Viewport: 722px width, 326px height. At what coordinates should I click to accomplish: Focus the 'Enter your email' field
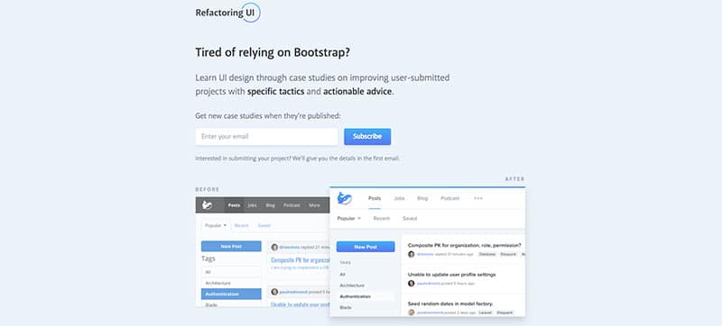pyautogui.click(x=266, y=137)
